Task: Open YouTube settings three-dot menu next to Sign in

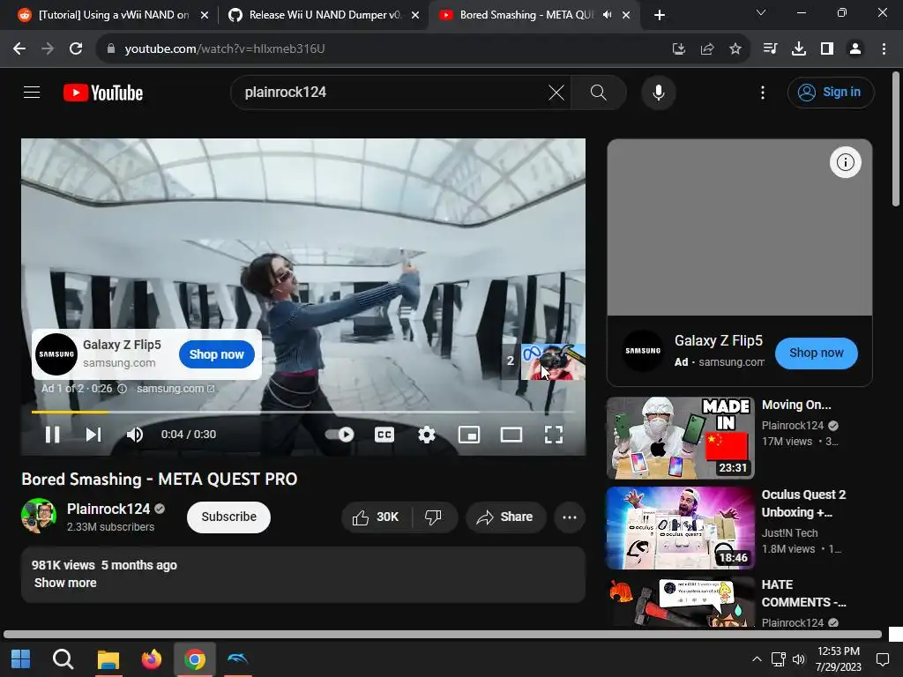Action: point(763,92)
